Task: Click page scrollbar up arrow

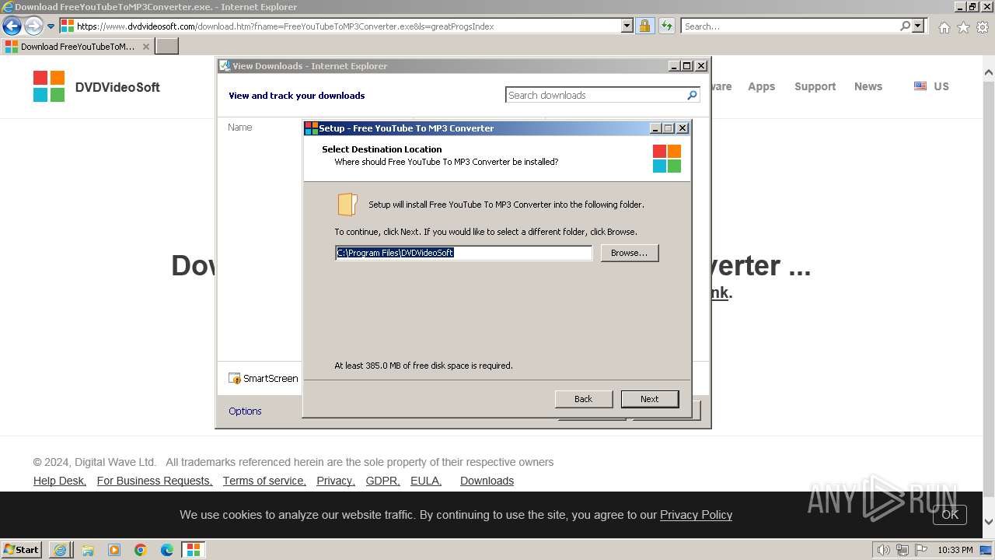Action: (x=989, y=73)
